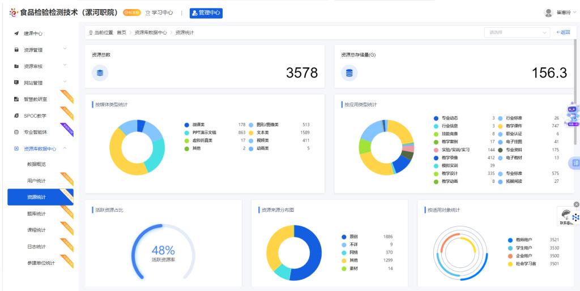Toggle the 微课类 legend item
Viewport: 580px width, 291px height.
coord(198,125)
